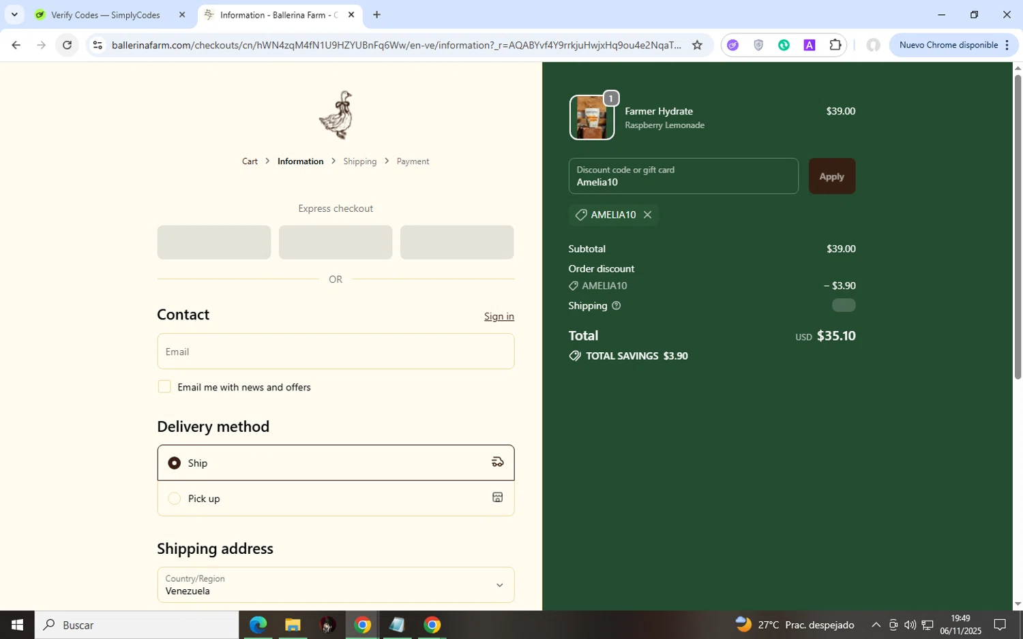Click the browser address bar URL
The width and height of the screenshot is (1023, 639).
click(x=396, y=45)
